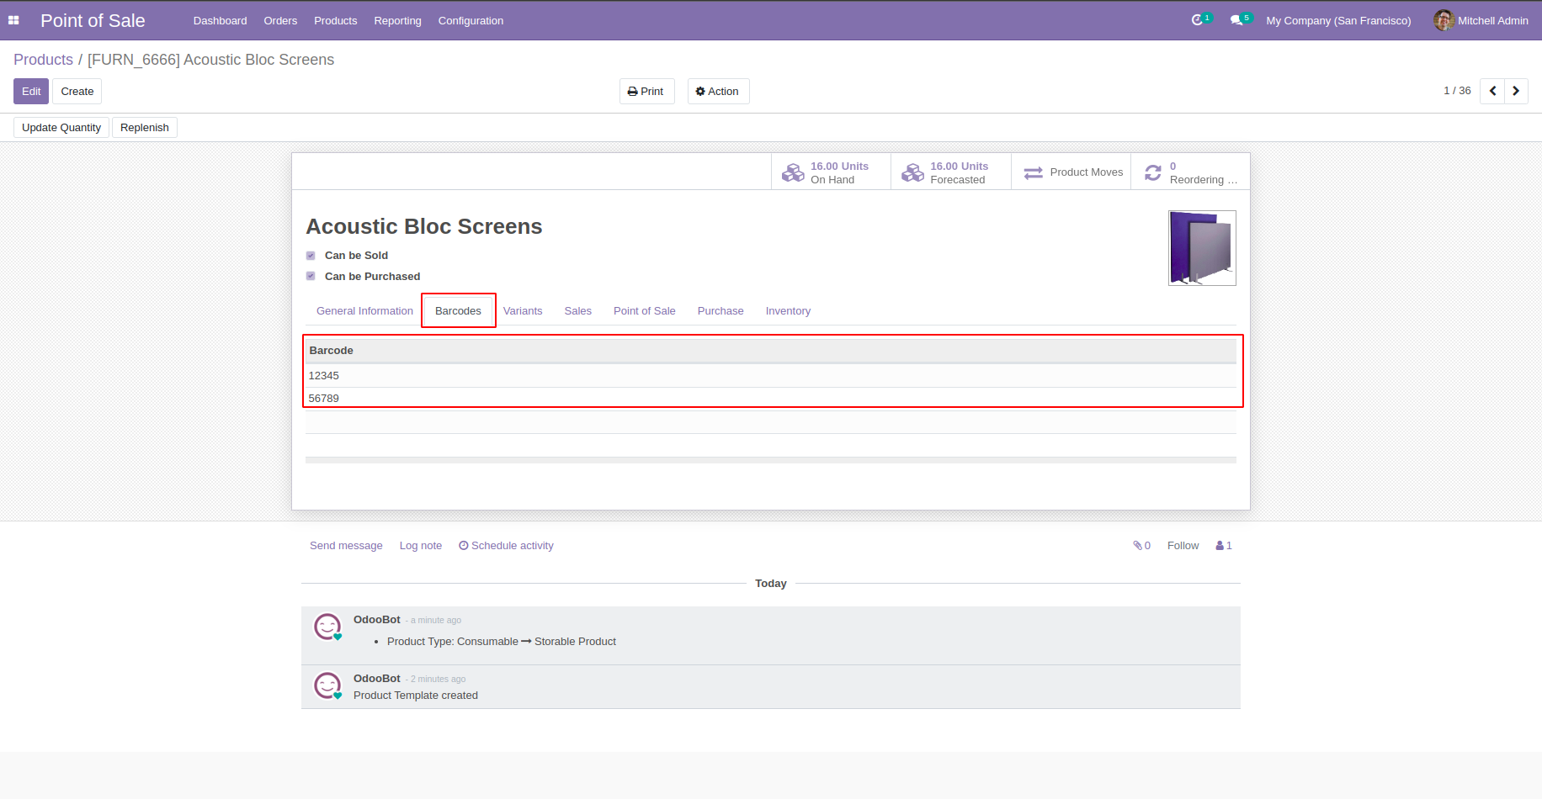
Task: Switch to General Information tab
Action: coord(364,311)
